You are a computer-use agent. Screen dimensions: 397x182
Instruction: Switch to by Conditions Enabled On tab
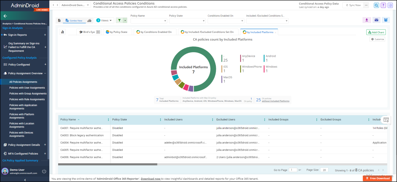pyautogui.click(x=155, y=32)
